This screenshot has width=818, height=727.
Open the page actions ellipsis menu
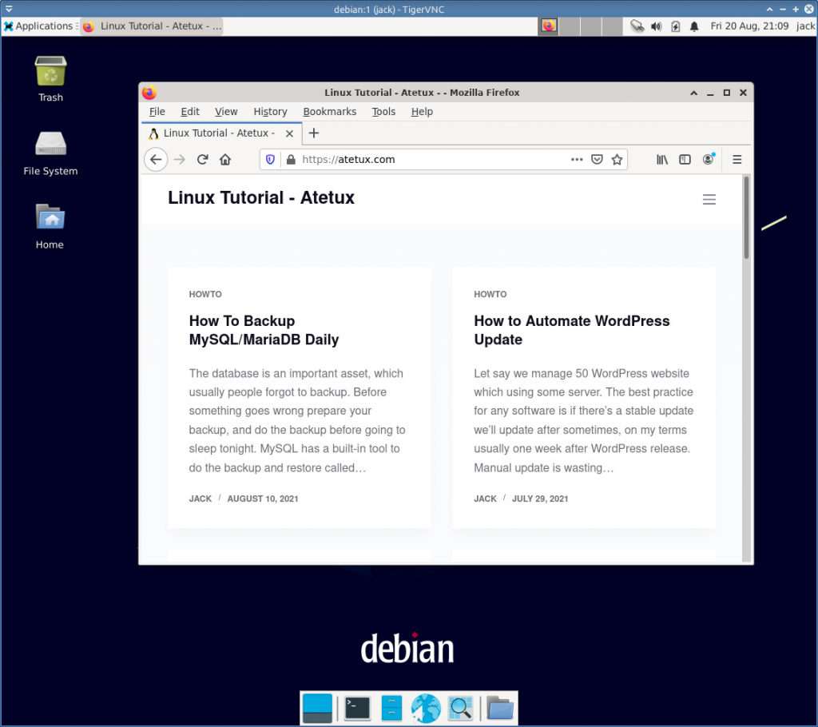pos(577,159)
